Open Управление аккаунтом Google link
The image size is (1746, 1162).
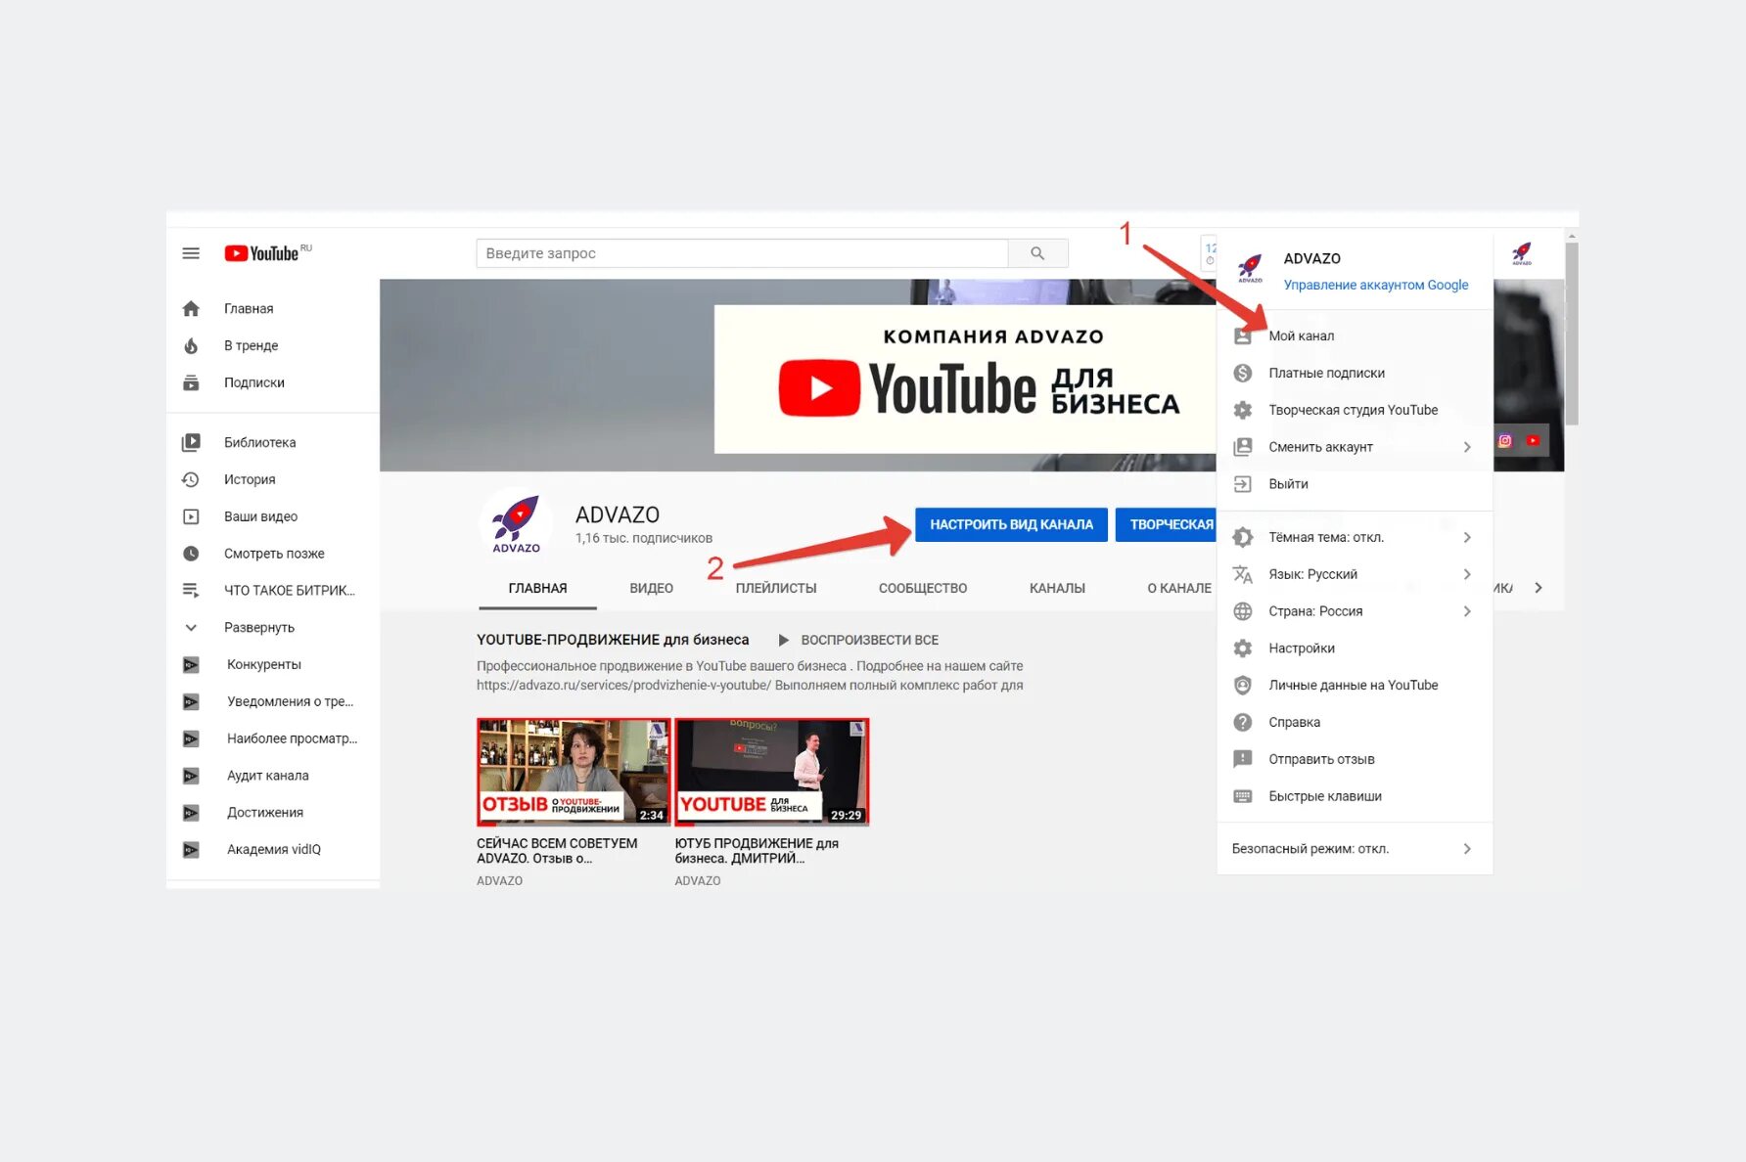(x=1376, y=286)
